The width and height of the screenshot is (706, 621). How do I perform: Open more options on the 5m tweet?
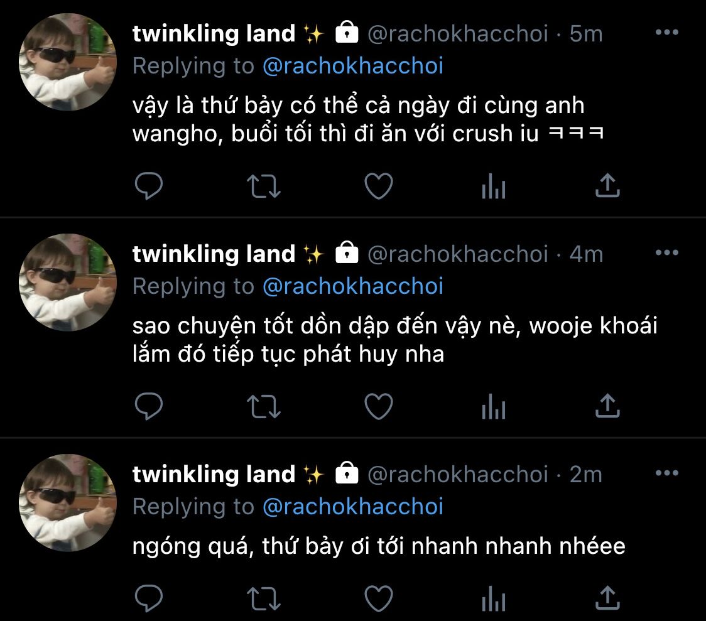[x=667, y=32]
